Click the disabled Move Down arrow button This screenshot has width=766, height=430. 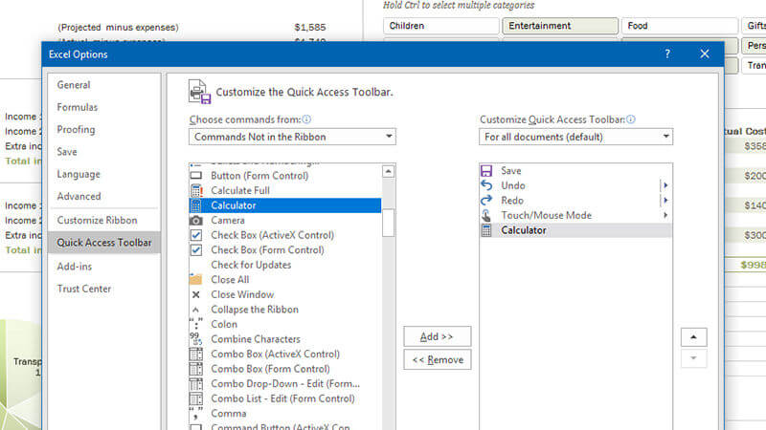tap(693, 359)
